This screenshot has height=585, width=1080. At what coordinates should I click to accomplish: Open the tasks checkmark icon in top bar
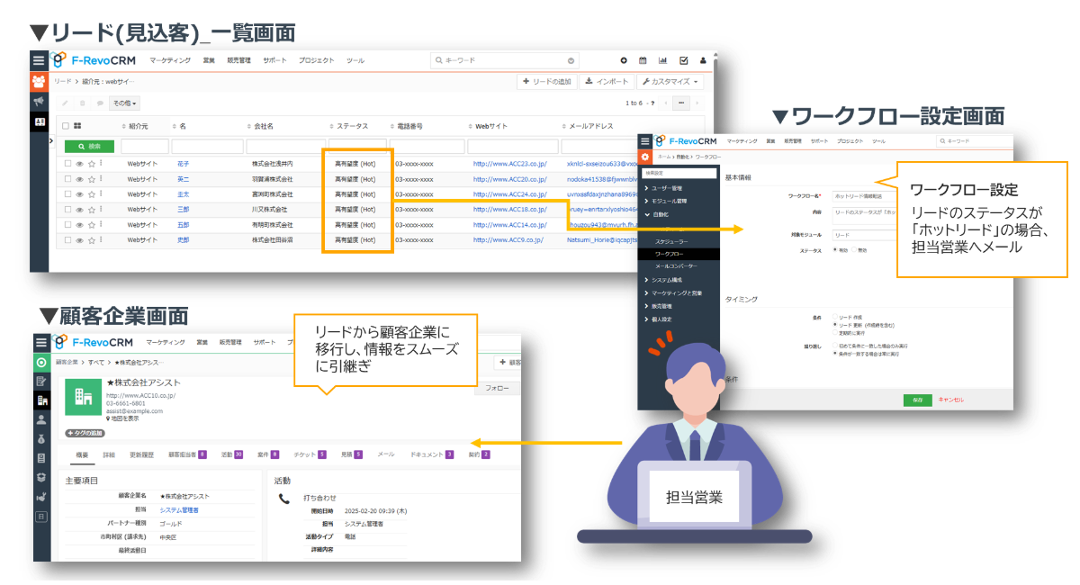tap(684, 60)
